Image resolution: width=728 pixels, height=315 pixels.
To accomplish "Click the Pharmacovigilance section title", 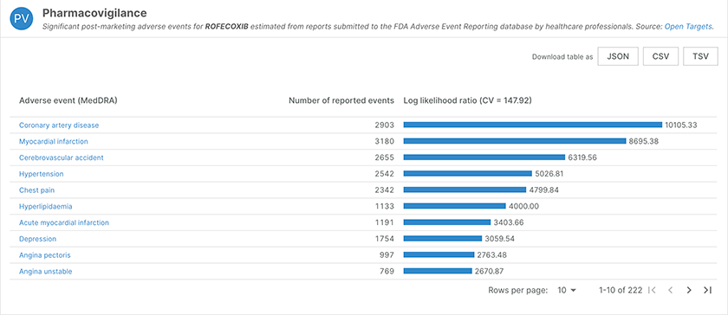I will coord(94,13).
